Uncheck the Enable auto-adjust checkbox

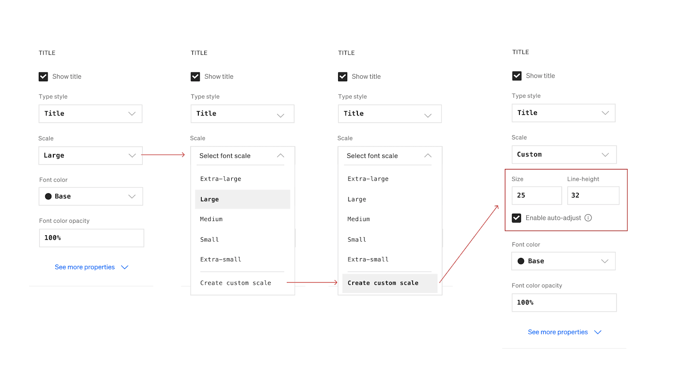[x=516, y=218]
